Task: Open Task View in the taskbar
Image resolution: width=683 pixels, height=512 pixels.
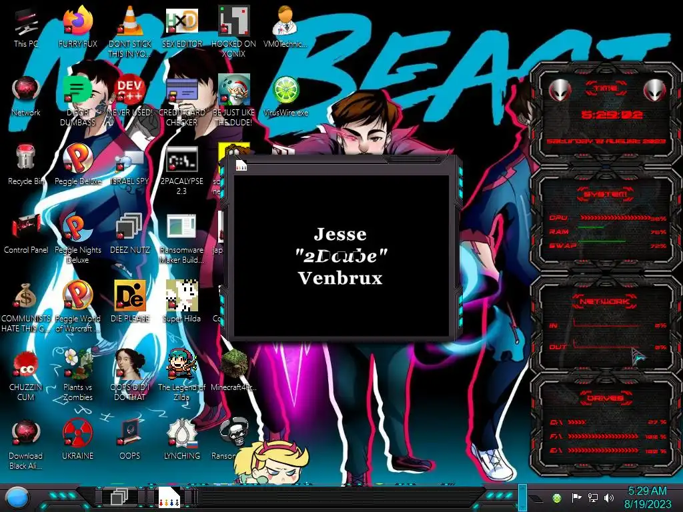Action: 119,497
